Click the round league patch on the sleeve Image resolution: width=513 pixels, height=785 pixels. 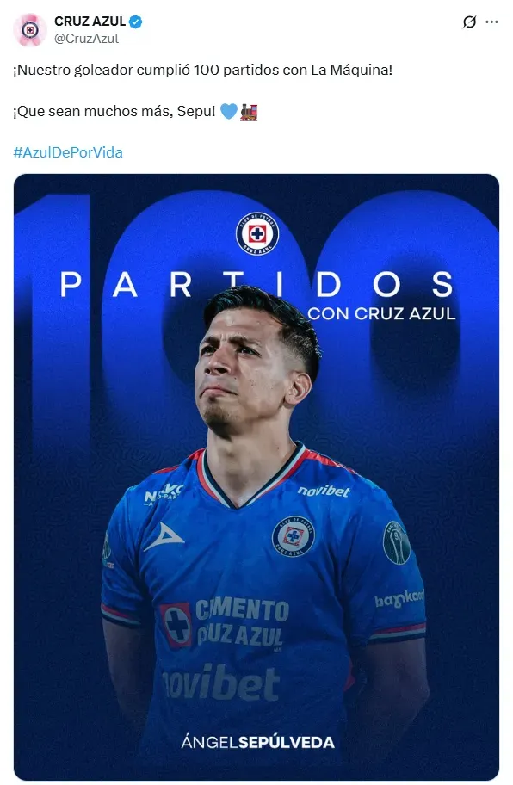pos(397,543)
